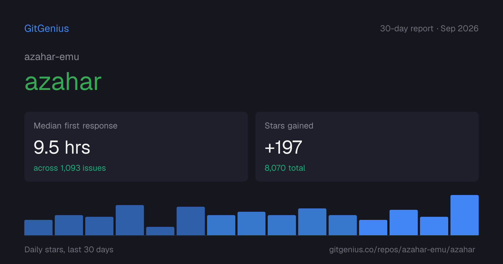
Task: Click the first bar of the chart
Action: [x=38, y=227]
